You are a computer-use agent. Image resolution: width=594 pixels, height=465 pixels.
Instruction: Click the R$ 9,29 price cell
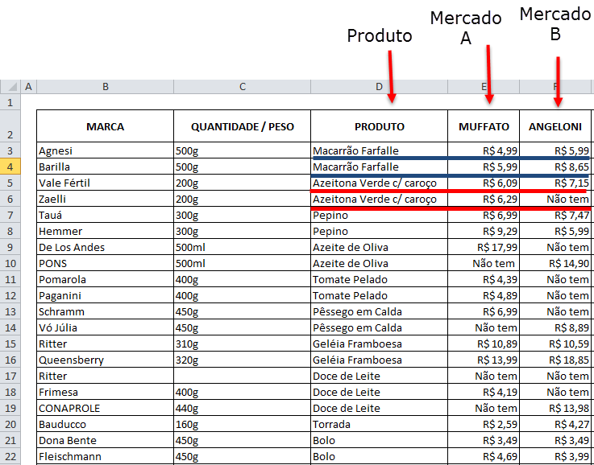484,231
